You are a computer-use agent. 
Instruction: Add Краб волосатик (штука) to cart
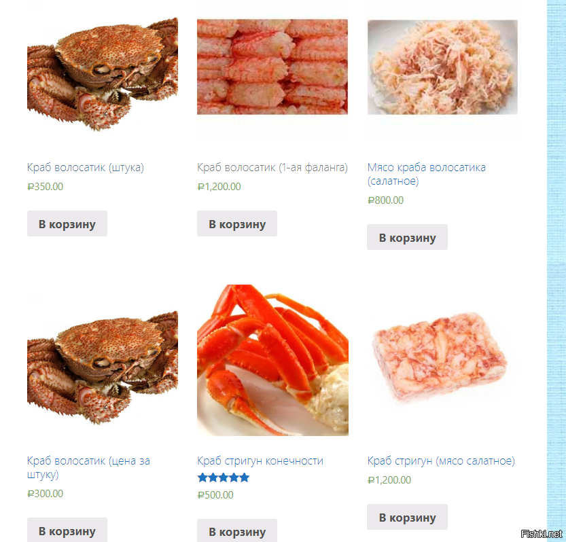(x=67, y=223)
